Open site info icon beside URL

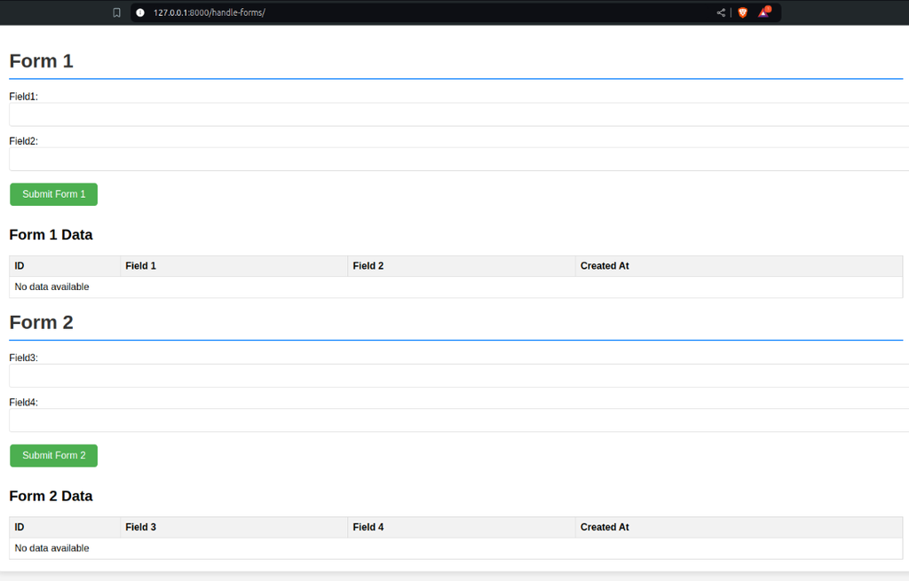140,12
